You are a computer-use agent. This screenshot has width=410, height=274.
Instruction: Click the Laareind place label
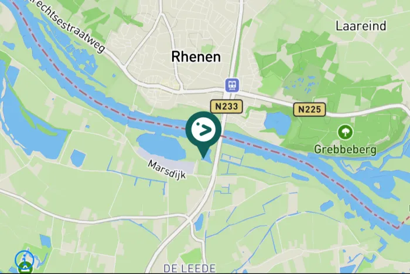[x=361, y=26]
